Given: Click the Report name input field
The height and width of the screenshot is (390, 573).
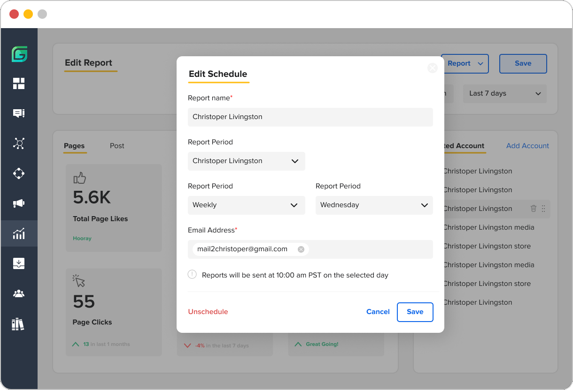Looking at the screenshot, I should coord(310,117).
